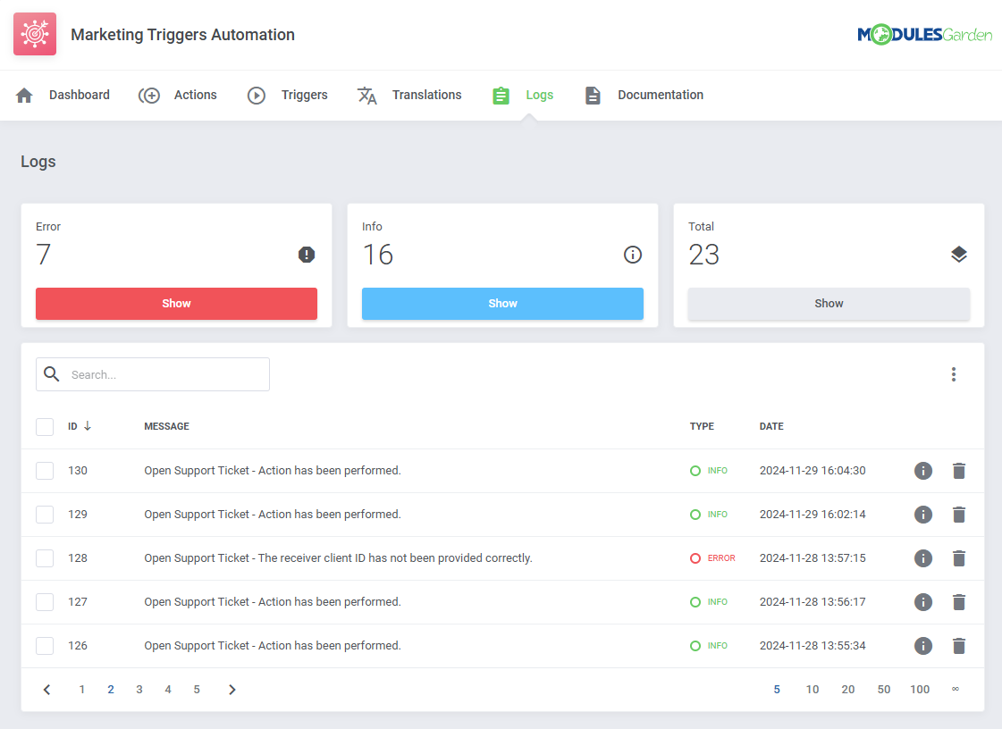This screenshot has width=1002, height=729.
Task: Show info logs with blue button
Action: [x=502, y=304]
